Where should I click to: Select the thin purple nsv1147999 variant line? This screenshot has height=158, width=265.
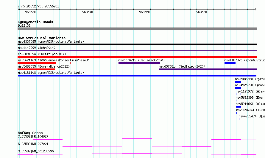pos(137,50)
